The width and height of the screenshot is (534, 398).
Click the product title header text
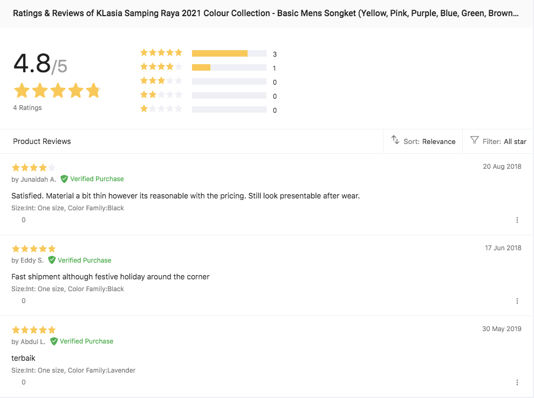click(x=265, y=13)
